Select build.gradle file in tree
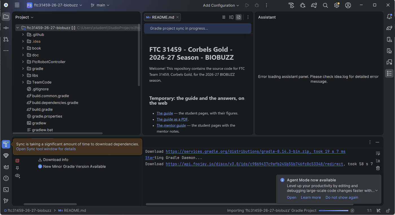Image resolution: width=395 pixels, height=215 pixels. coord(42,109)
